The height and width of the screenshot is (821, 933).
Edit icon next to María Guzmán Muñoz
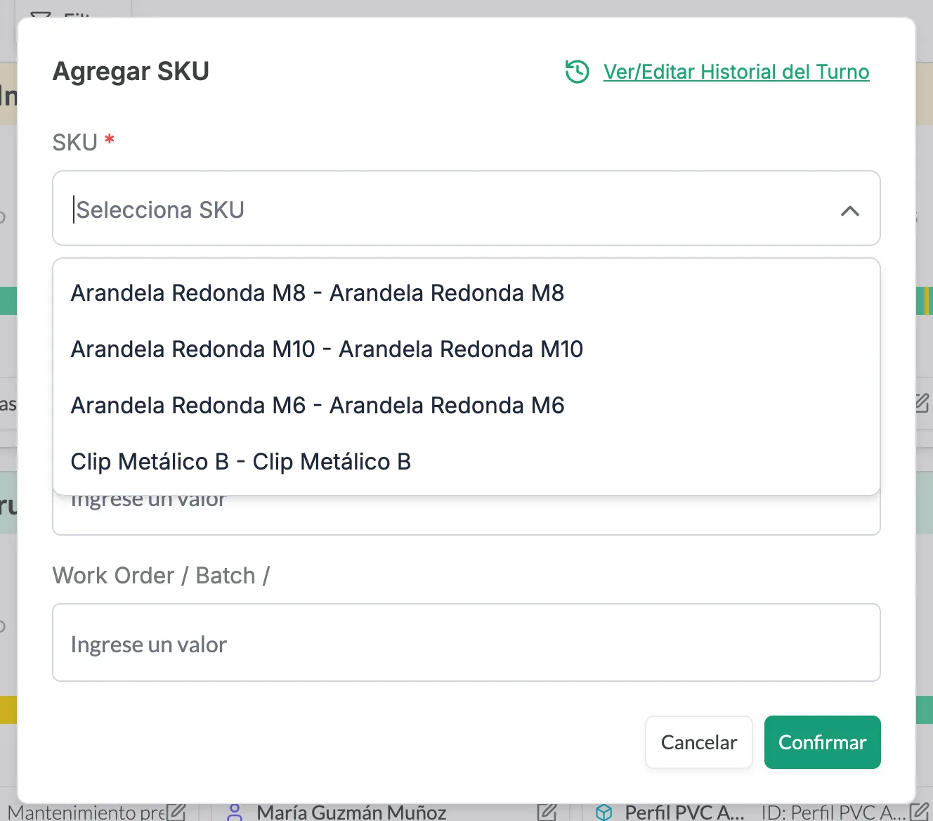click(x=547, y=812)
